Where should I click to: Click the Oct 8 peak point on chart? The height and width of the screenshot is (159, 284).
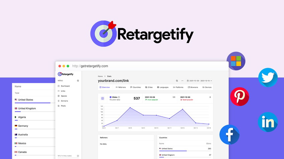point(130,108)
